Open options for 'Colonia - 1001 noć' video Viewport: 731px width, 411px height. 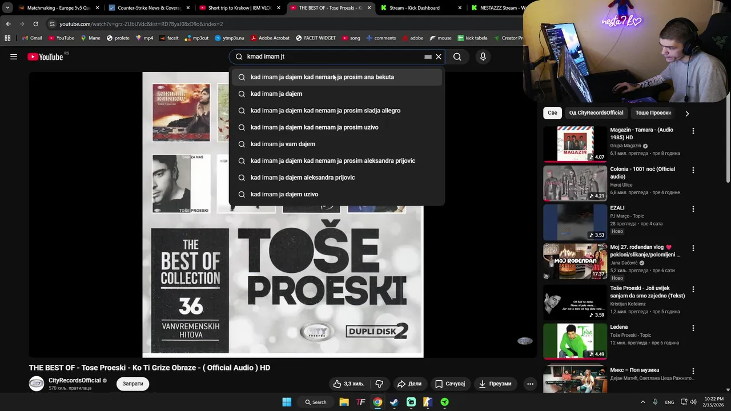coord(693,170)
